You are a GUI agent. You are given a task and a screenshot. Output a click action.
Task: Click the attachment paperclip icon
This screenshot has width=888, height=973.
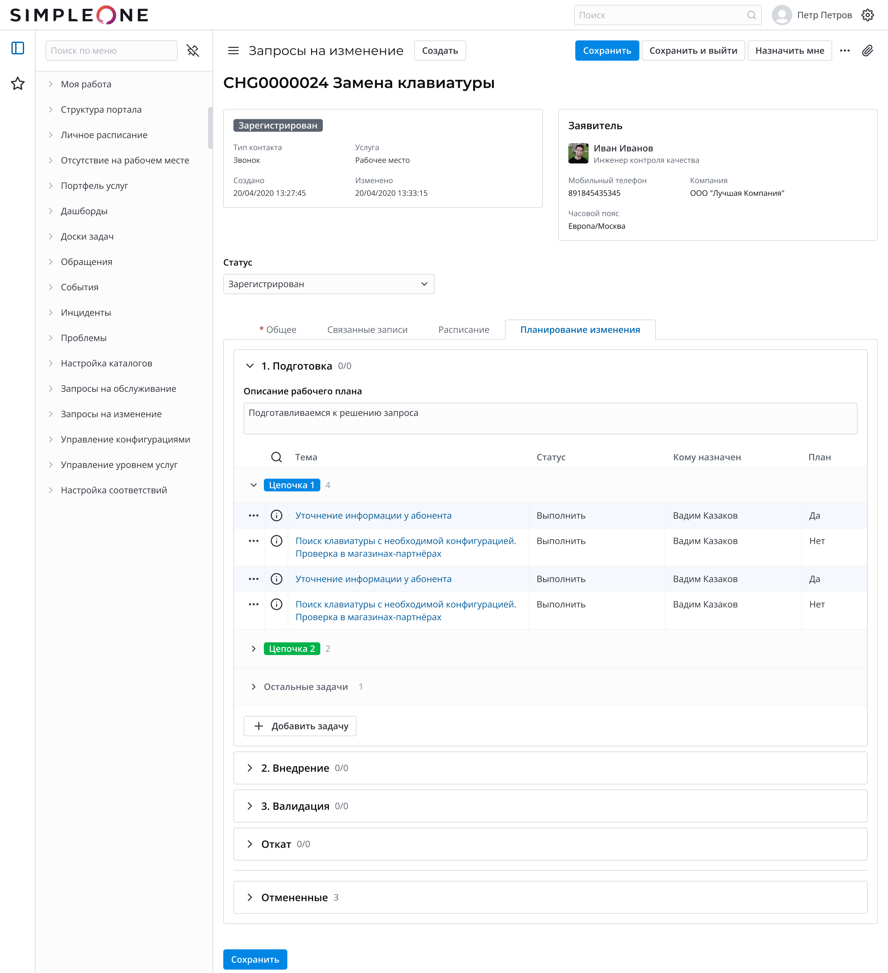click(867, 51)
